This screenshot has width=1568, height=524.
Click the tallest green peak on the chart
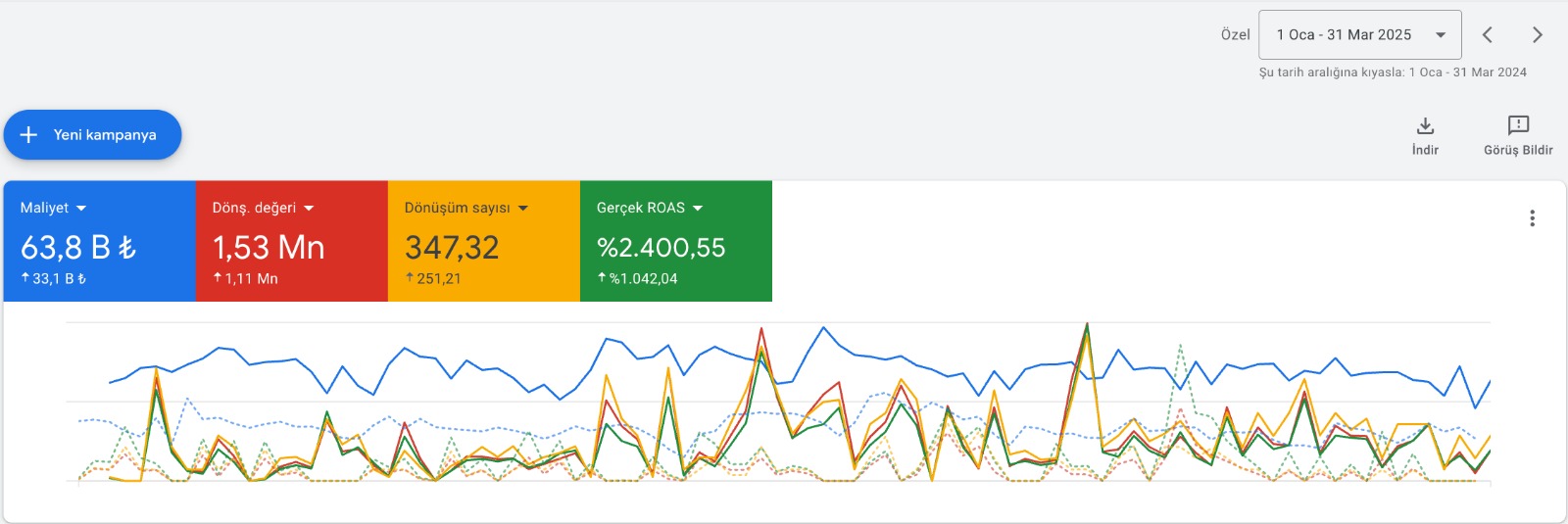click(x=1087, y=325)
